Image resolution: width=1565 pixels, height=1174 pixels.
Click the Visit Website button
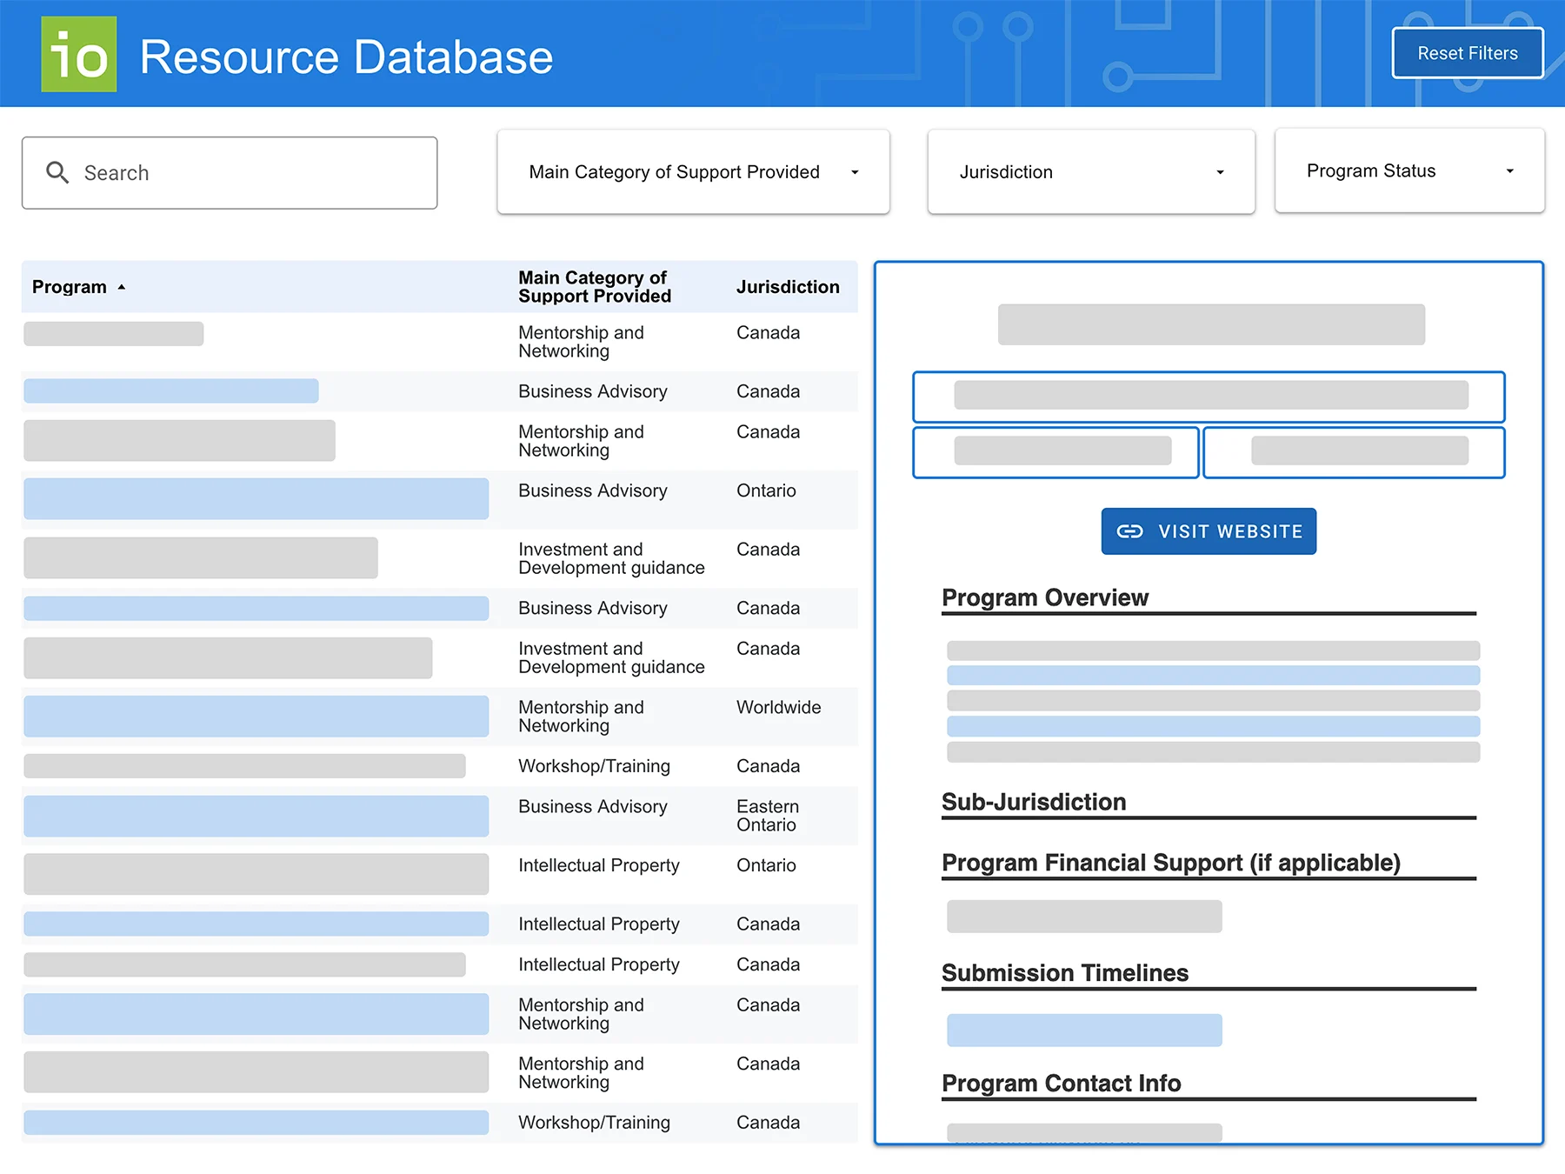(x=1209, y=530)
